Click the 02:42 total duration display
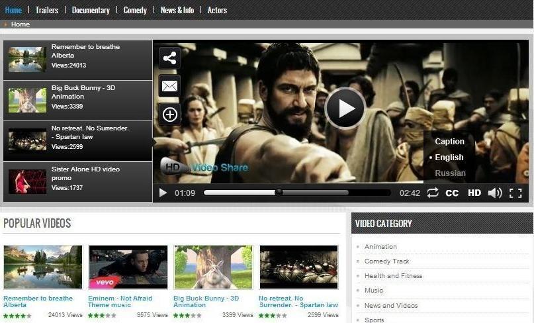The height and width of the screenshot is (323, 534). 410,193
